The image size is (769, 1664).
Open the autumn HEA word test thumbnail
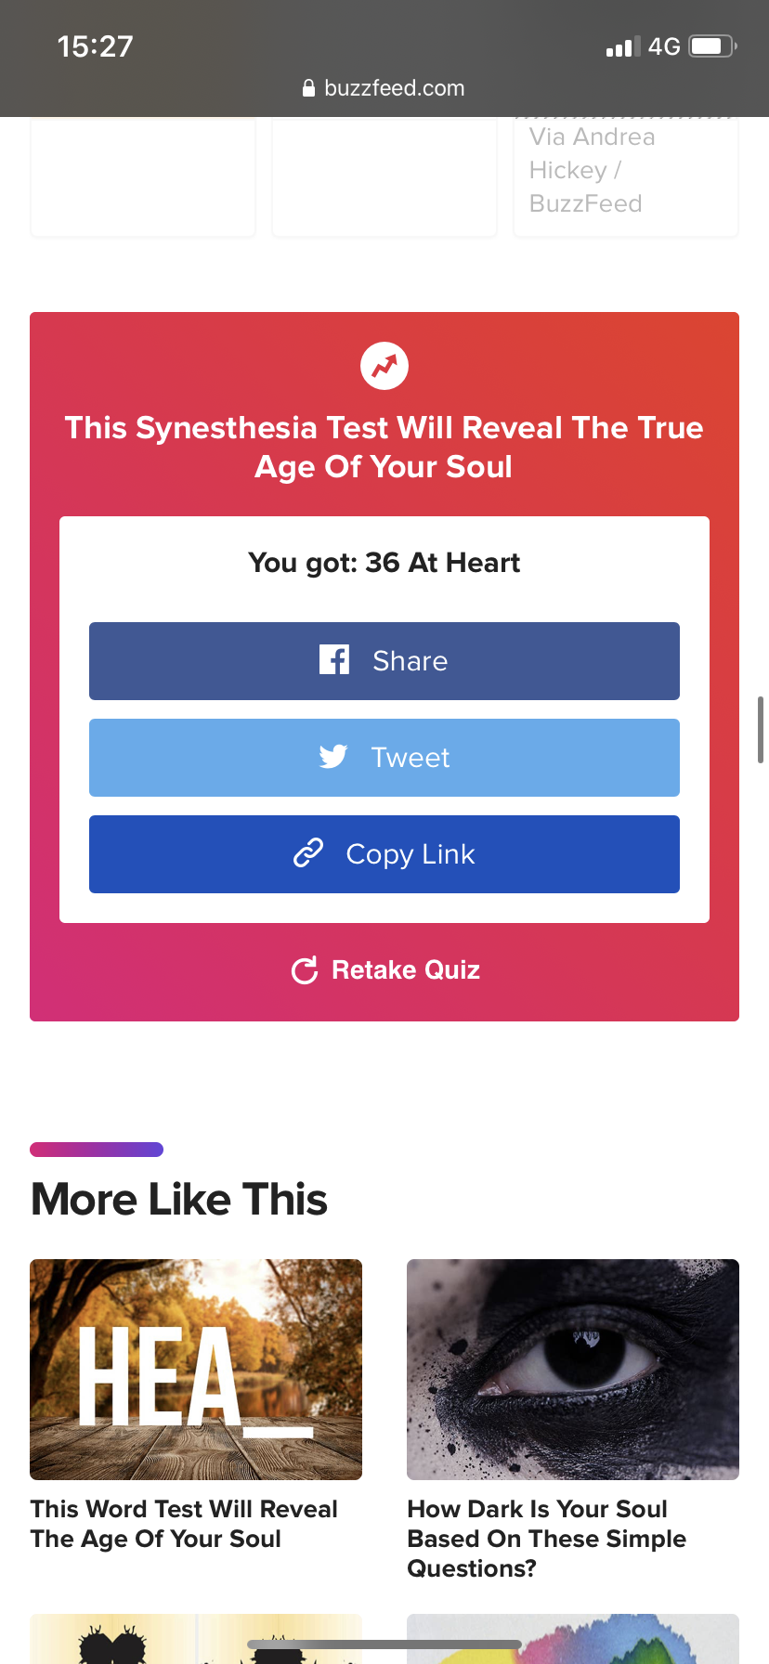tap(196, 1370)
